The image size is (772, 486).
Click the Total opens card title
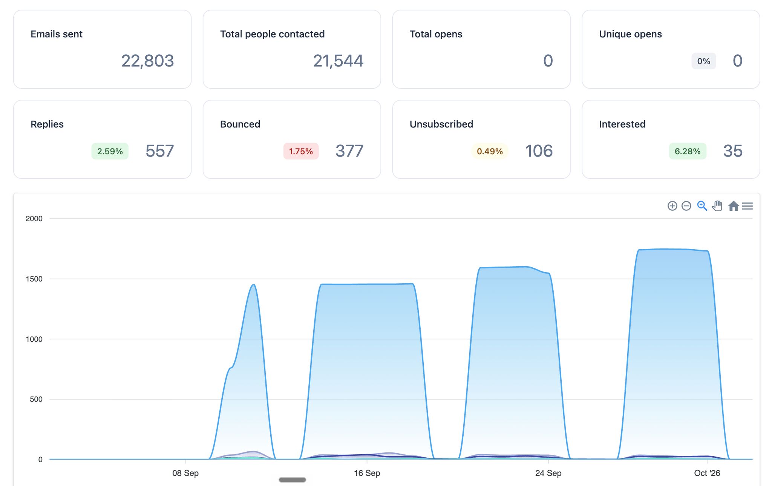436,34
